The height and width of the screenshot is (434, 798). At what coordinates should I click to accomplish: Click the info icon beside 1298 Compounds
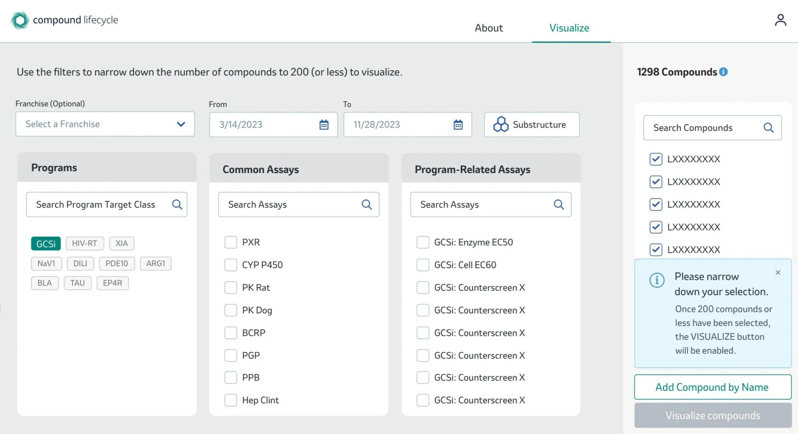pos(724,72)
